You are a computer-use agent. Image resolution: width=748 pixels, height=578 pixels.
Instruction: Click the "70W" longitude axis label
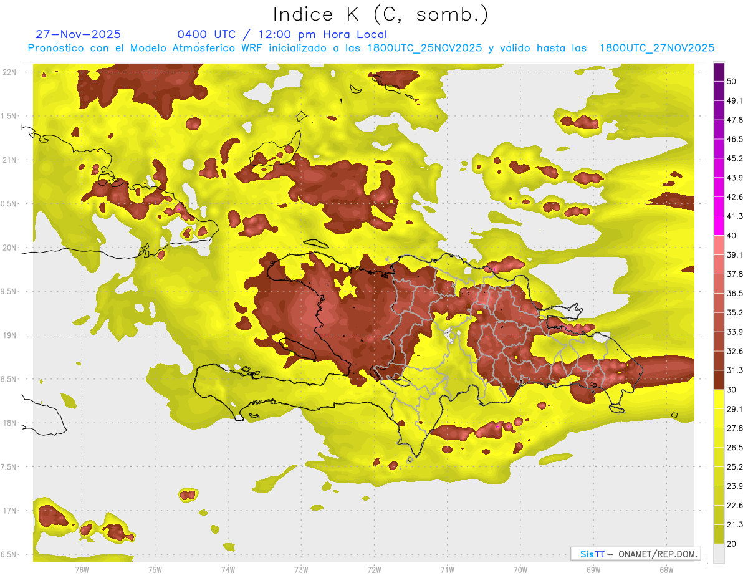coord(520,569)
